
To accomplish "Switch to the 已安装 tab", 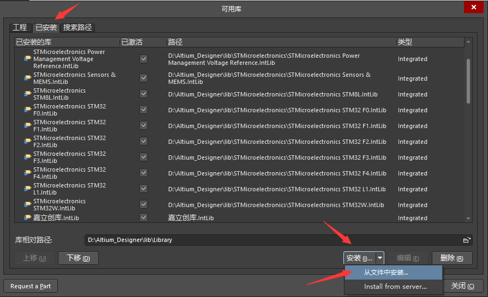I will pyautogui.click(x=46, y=27).
